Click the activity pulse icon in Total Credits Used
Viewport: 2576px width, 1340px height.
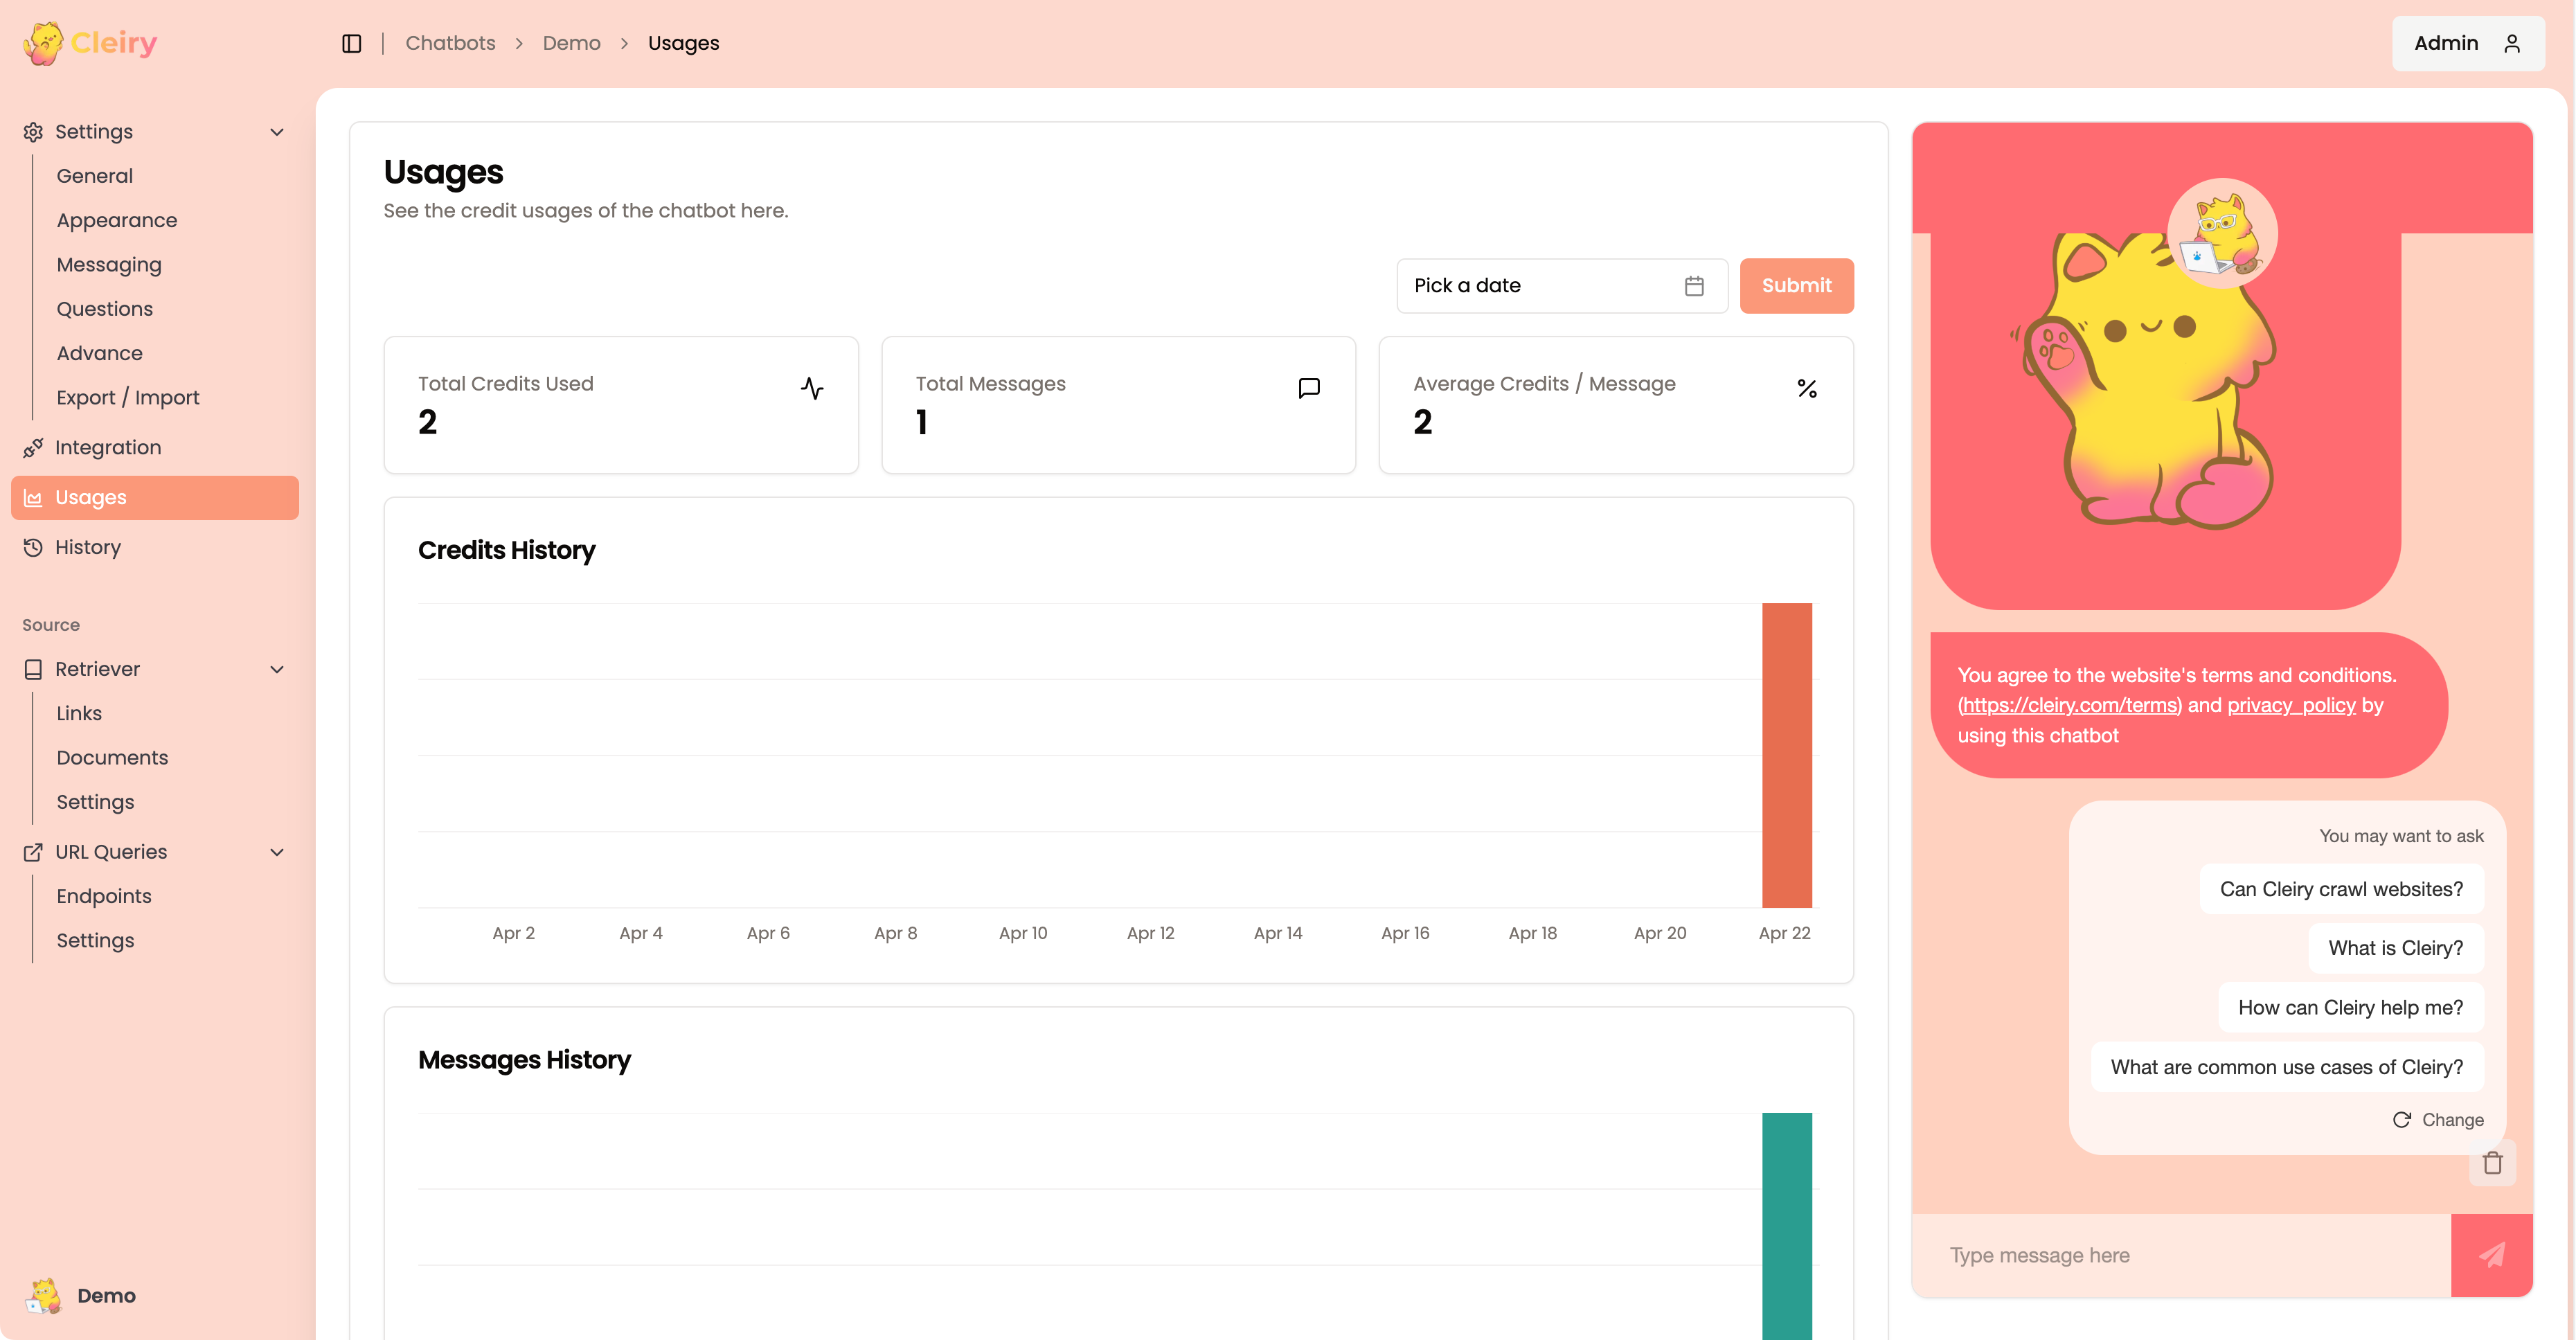812,388
